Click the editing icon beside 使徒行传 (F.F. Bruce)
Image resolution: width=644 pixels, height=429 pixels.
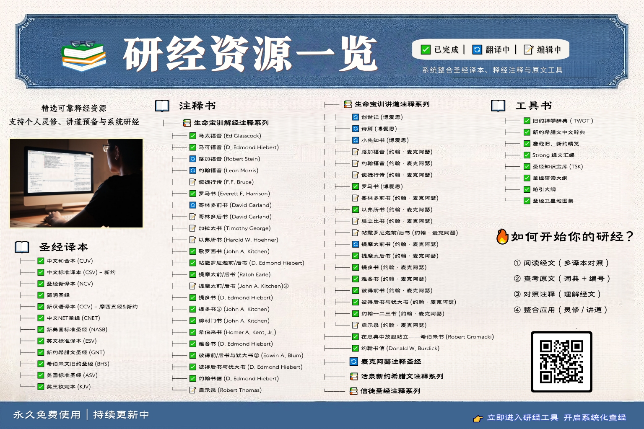tap(193, 182)
